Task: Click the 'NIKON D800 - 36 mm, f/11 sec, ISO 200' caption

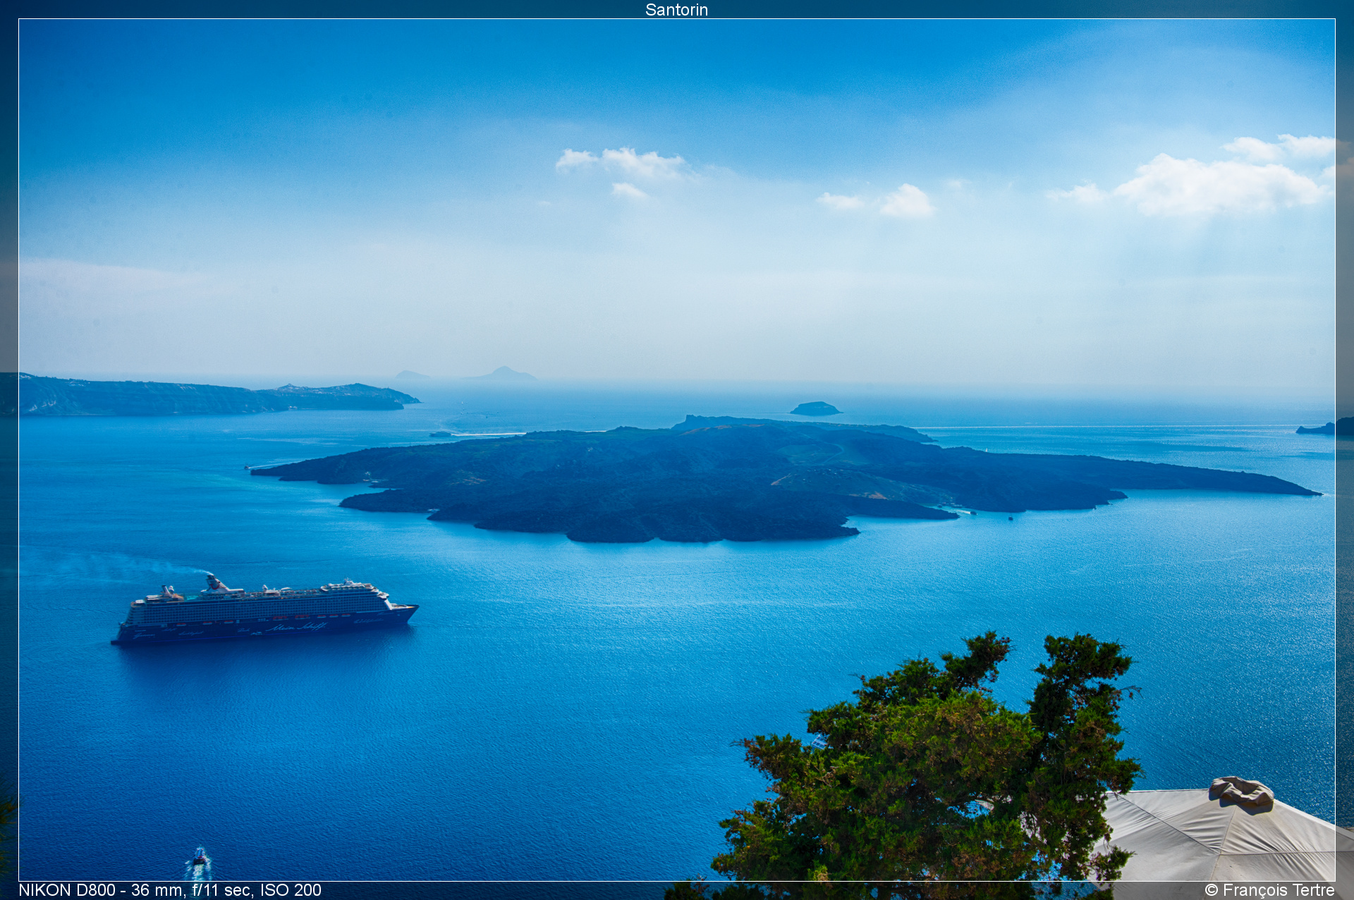Action: pos(170,890)
